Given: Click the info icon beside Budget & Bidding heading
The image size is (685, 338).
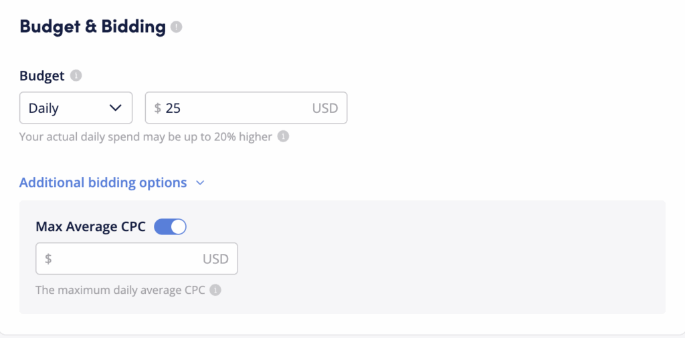Looking at the screenshot, I should click(x=176, y=27).
